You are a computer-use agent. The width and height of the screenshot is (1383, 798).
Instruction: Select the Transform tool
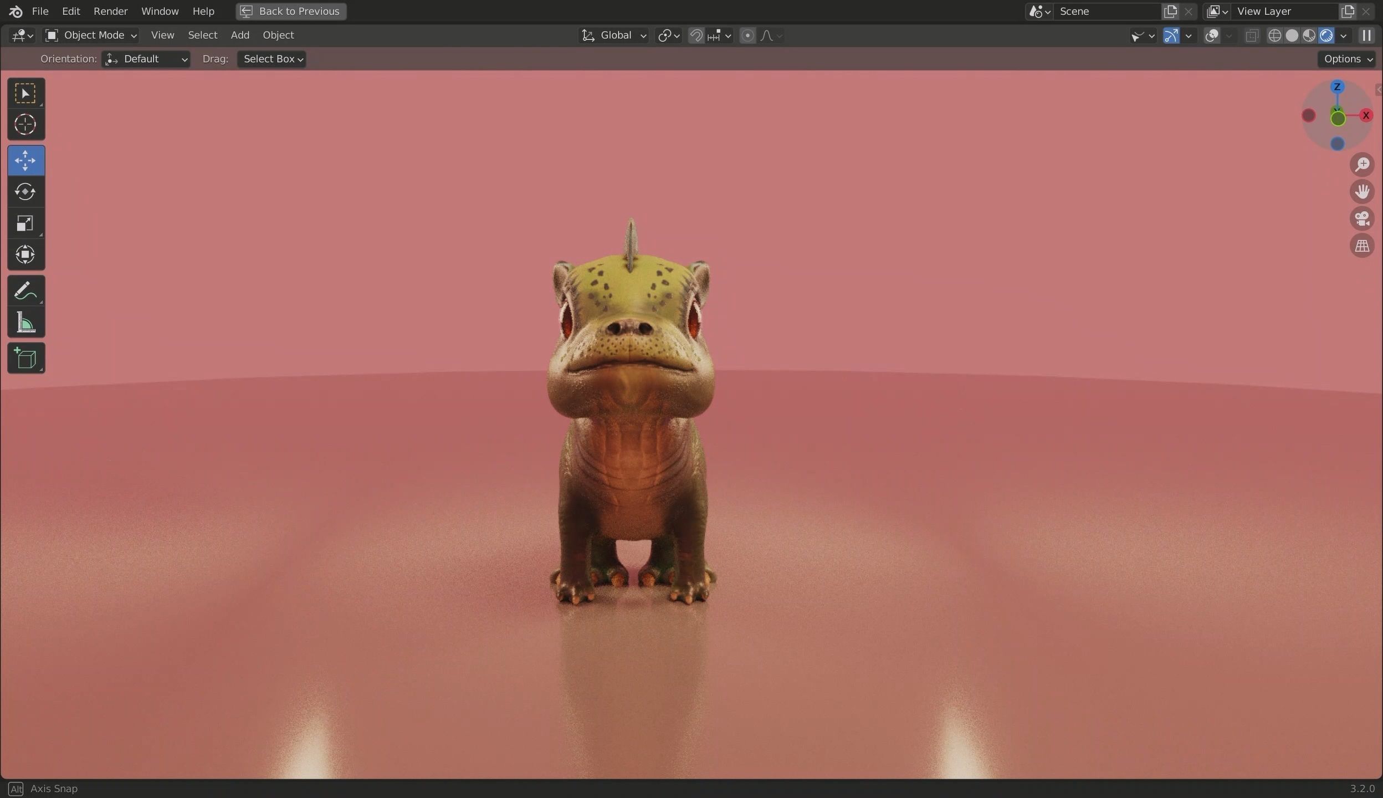click(x=25, y=254)
